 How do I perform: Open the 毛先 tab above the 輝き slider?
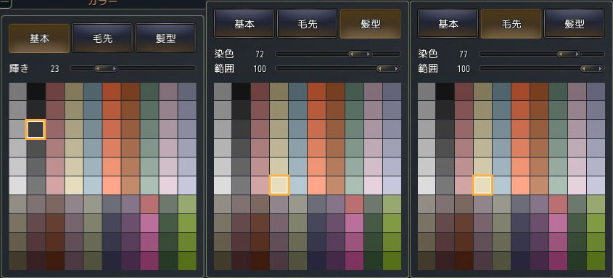pos(102,38)
